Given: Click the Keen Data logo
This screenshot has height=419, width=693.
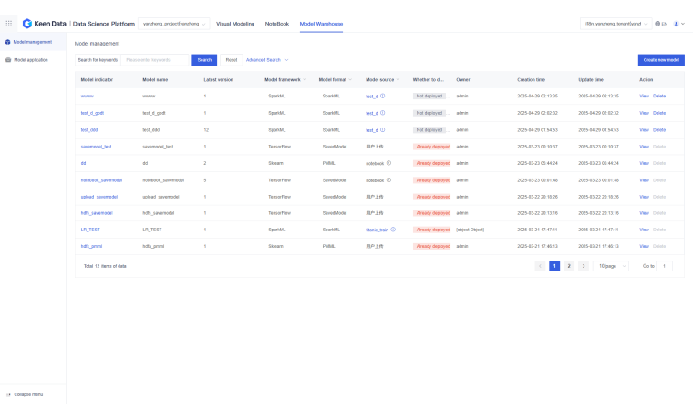Looking at the screenshot, I should pyautogui.click(x=43, y=23).
